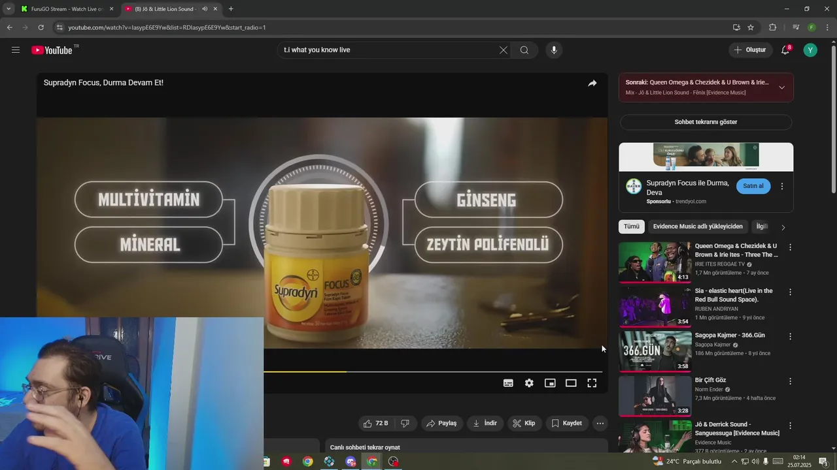Open the media control icon in Chrome toolbar
This screenshot has height=470, width=837.
coord(796,27)
